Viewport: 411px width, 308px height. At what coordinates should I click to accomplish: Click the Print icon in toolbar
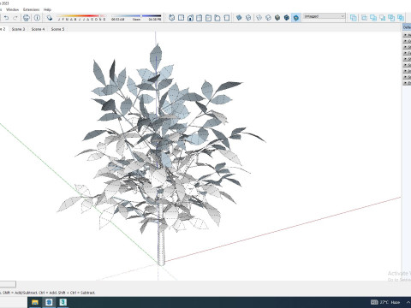(27, 18)
